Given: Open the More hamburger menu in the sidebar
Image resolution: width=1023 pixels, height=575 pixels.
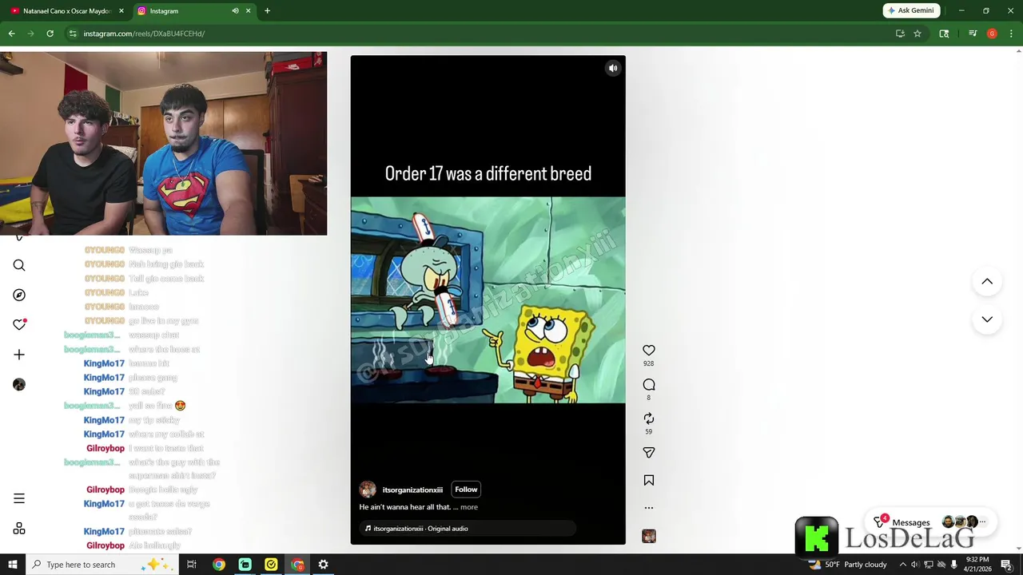Looking at the screenshot, I should pos(19,498).
